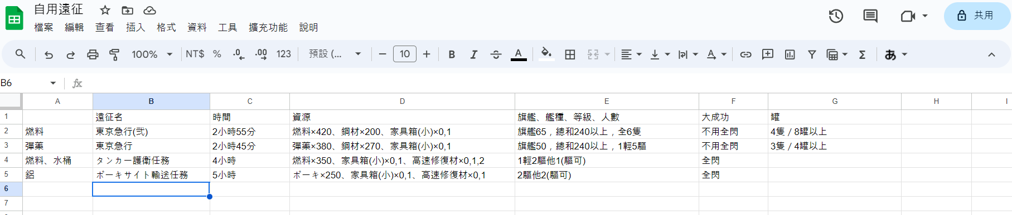
Task: Open the 擴充功能 menu
Action: (268, 27)
